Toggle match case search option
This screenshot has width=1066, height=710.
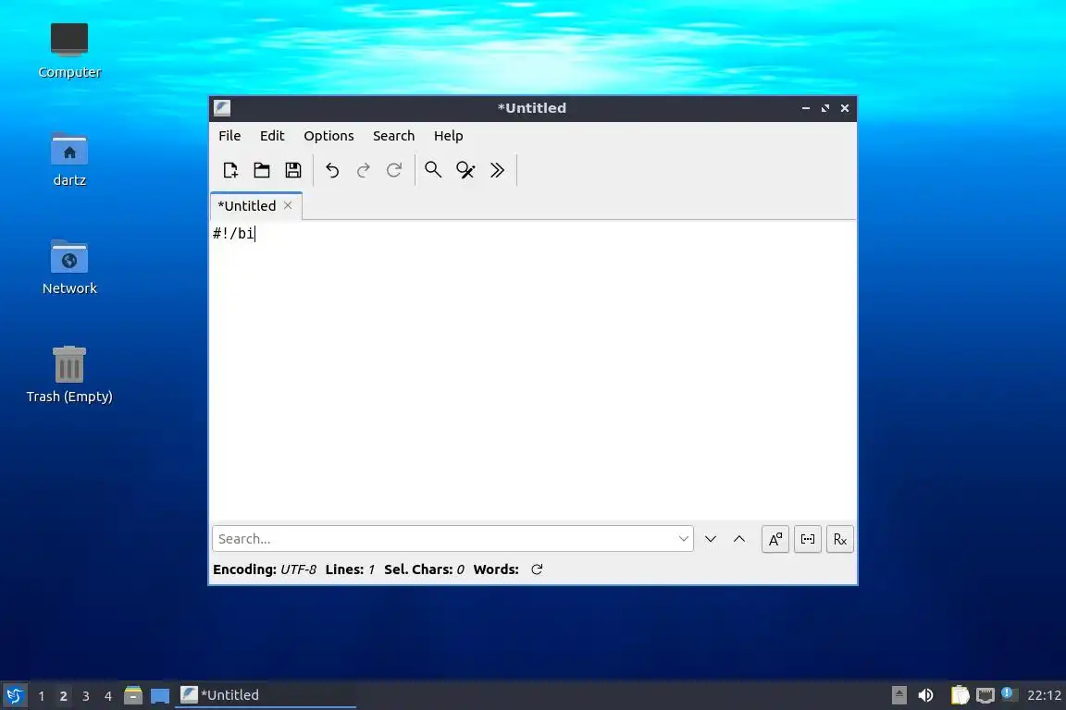pos(775,540)
